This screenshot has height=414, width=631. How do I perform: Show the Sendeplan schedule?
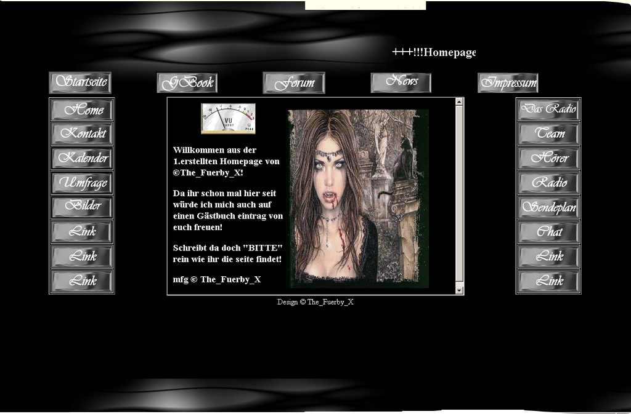tap(548, 208)
